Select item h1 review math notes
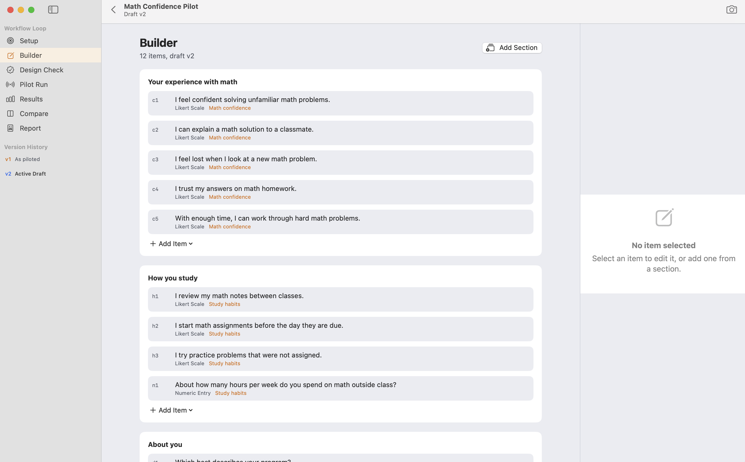This screenshot has height=462, width=745. [340, 299]
